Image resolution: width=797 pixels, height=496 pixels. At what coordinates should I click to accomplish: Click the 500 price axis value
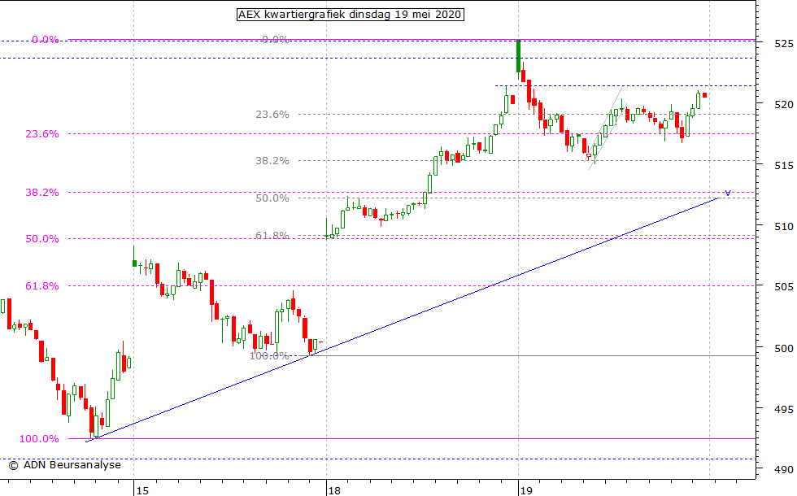click(783, 348)
